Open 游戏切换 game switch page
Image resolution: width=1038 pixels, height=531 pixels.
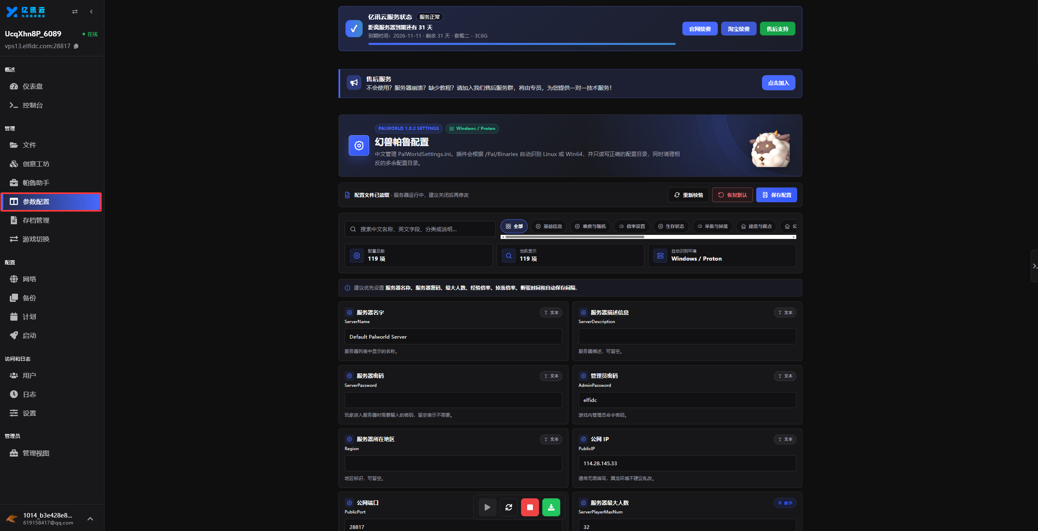tap(51, 239)
